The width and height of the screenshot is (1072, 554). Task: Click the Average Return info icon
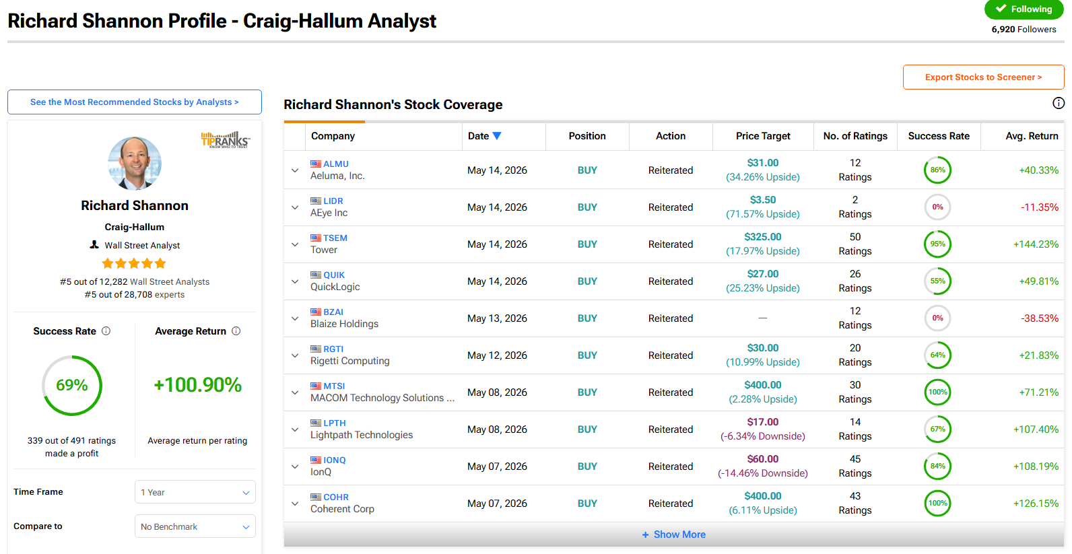[x=236, y=331]
